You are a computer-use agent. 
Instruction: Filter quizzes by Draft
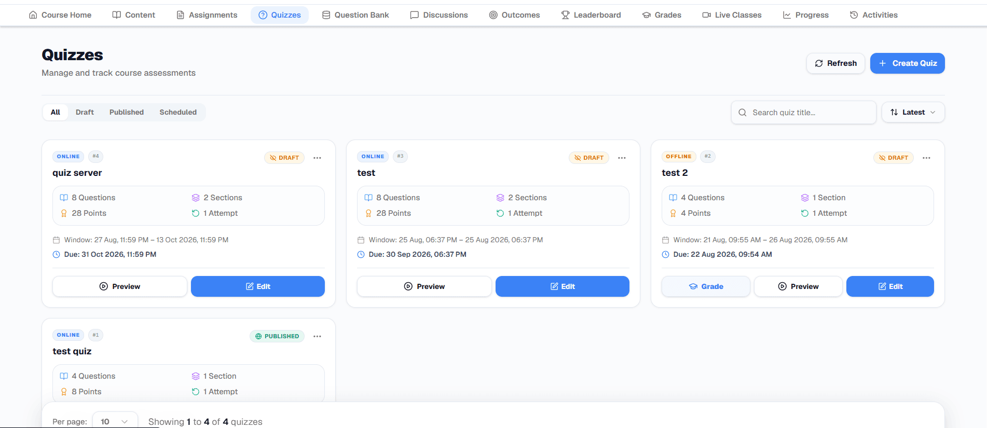[x=85, y=112]
